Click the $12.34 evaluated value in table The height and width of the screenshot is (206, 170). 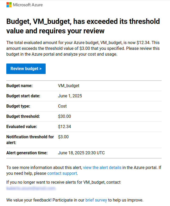tap(64, 127)
